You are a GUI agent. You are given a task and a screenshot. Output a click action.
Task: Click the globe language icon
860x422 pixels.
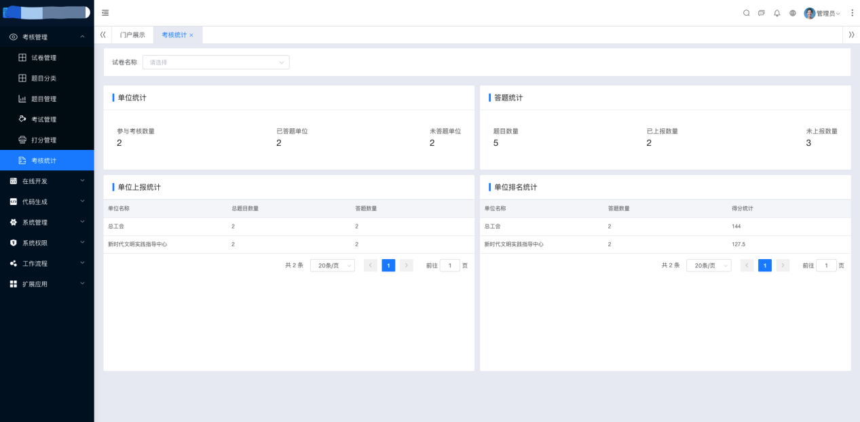click(x=793, y=13)
